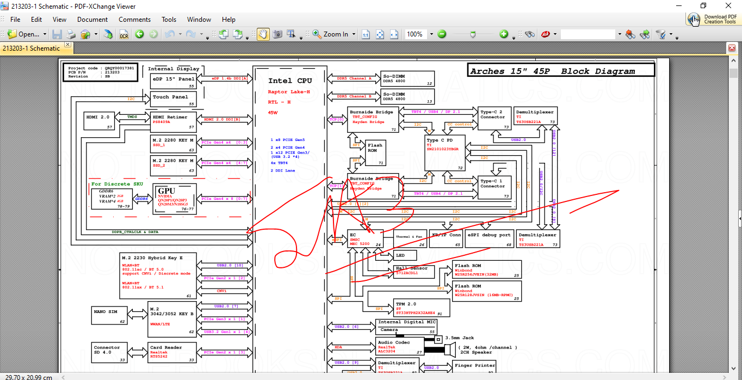Click the email/send document icon
Image resolution: width=742 pixels, height=380 pixels.
click(85, 34)
